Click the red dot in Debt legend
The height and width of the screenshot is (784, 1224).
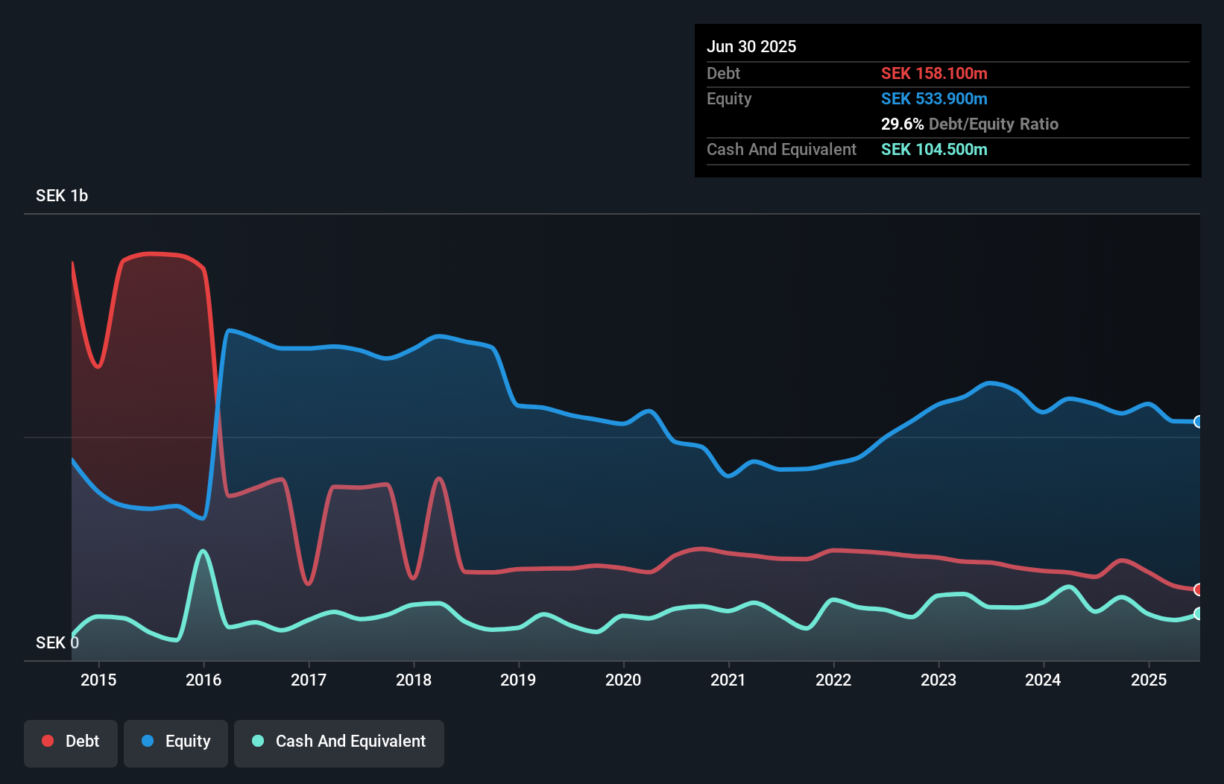tap(48, 741)
